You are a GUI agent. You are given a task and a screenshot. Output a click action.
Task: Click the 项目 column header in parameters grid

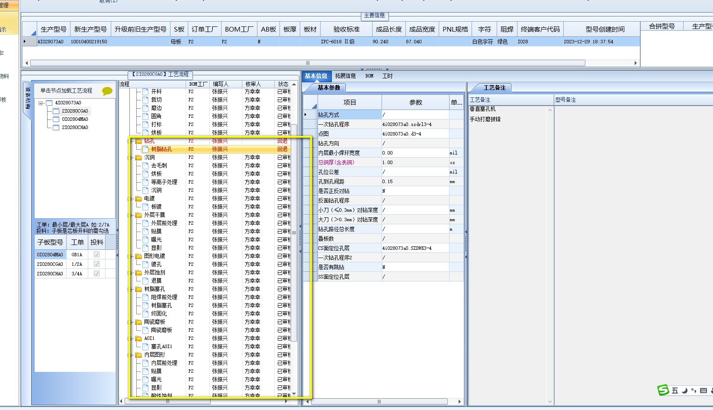coord(350,103)
